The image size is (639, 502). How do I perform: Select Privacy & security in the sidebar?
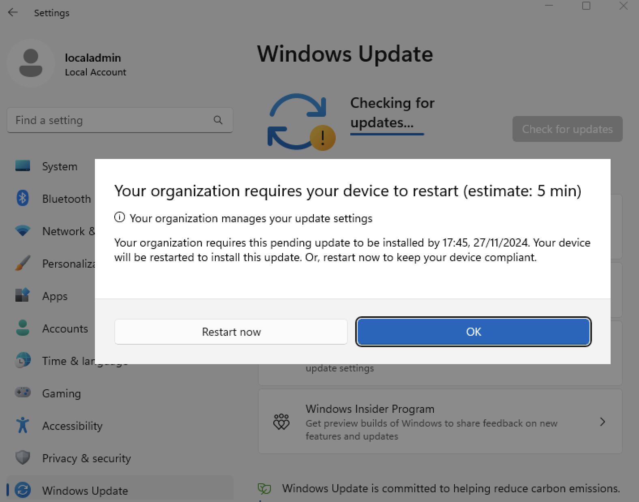tap(86, 458)
